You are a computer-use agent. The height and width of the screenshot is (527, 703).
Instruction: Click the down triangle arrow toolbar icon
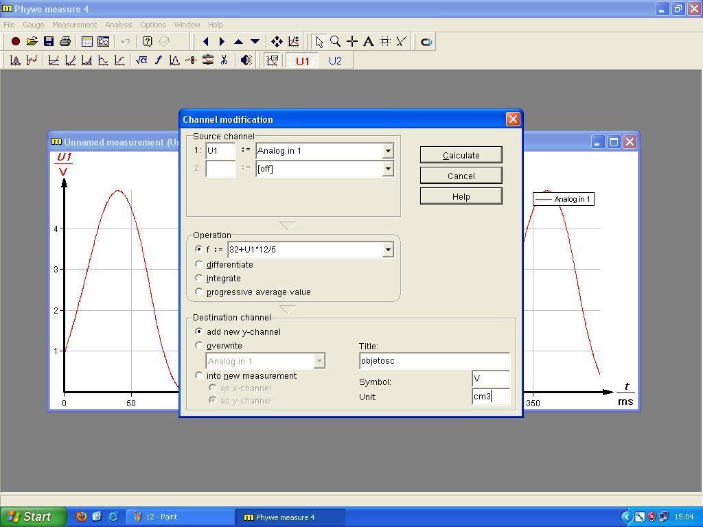coord(255,42)
